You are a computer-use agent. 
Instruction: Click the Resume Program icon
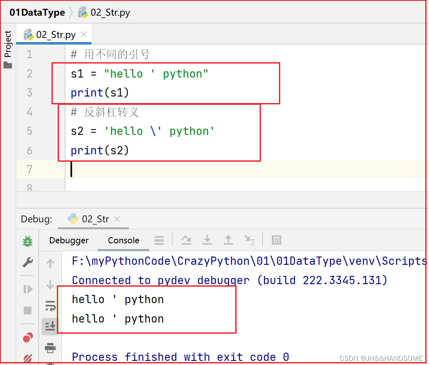pyautogui.click(x=28, y=289)
